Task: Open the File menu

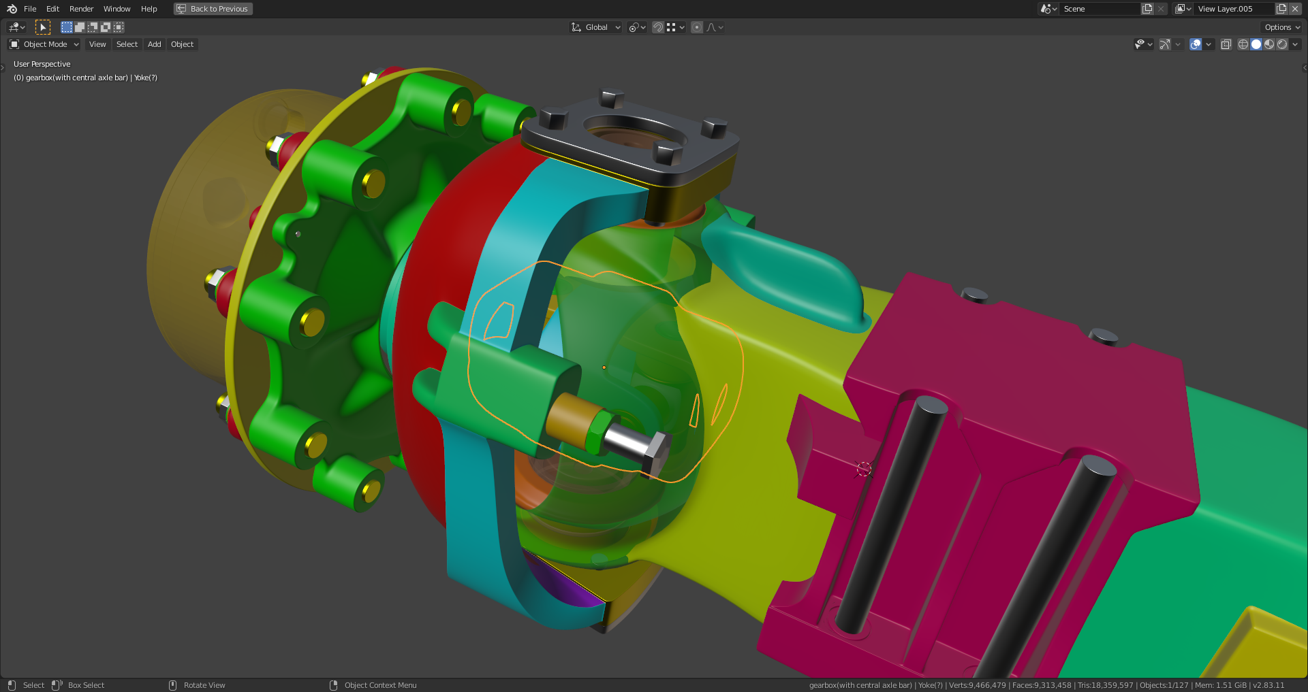Action: point(30,9)
